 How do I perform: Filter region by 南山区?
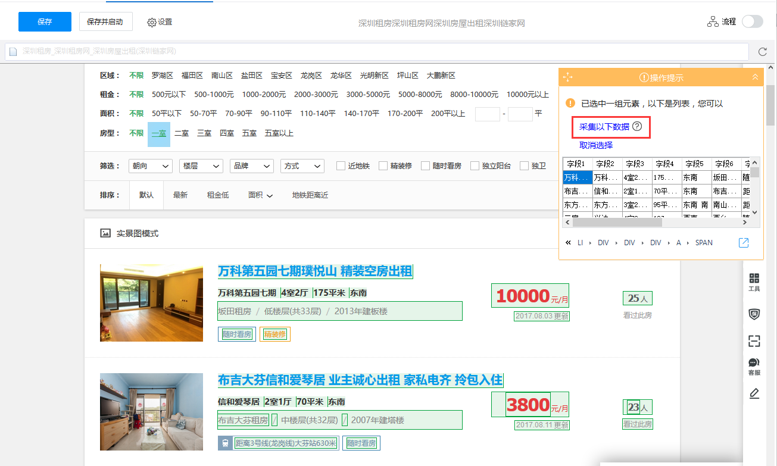pyautogui.click(x=222, y=76)
